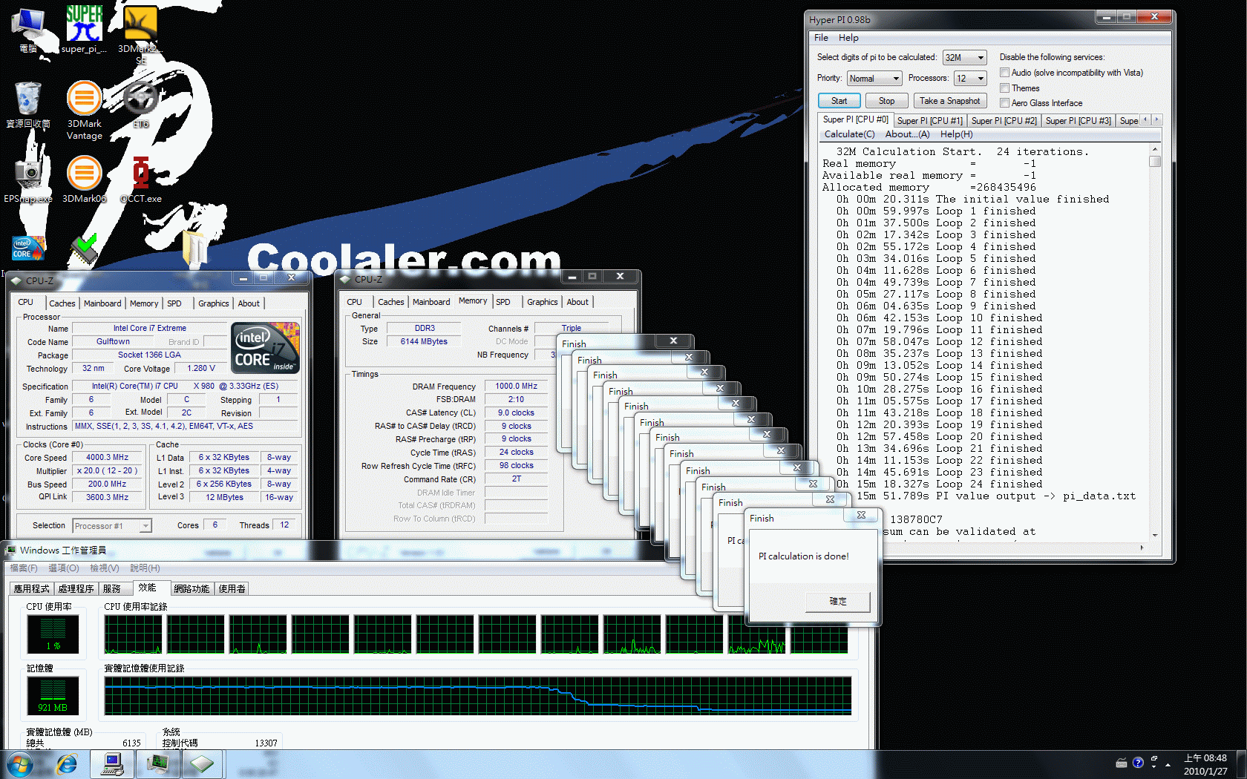Open the ET6 steering wheel icon

coord(141,104)
